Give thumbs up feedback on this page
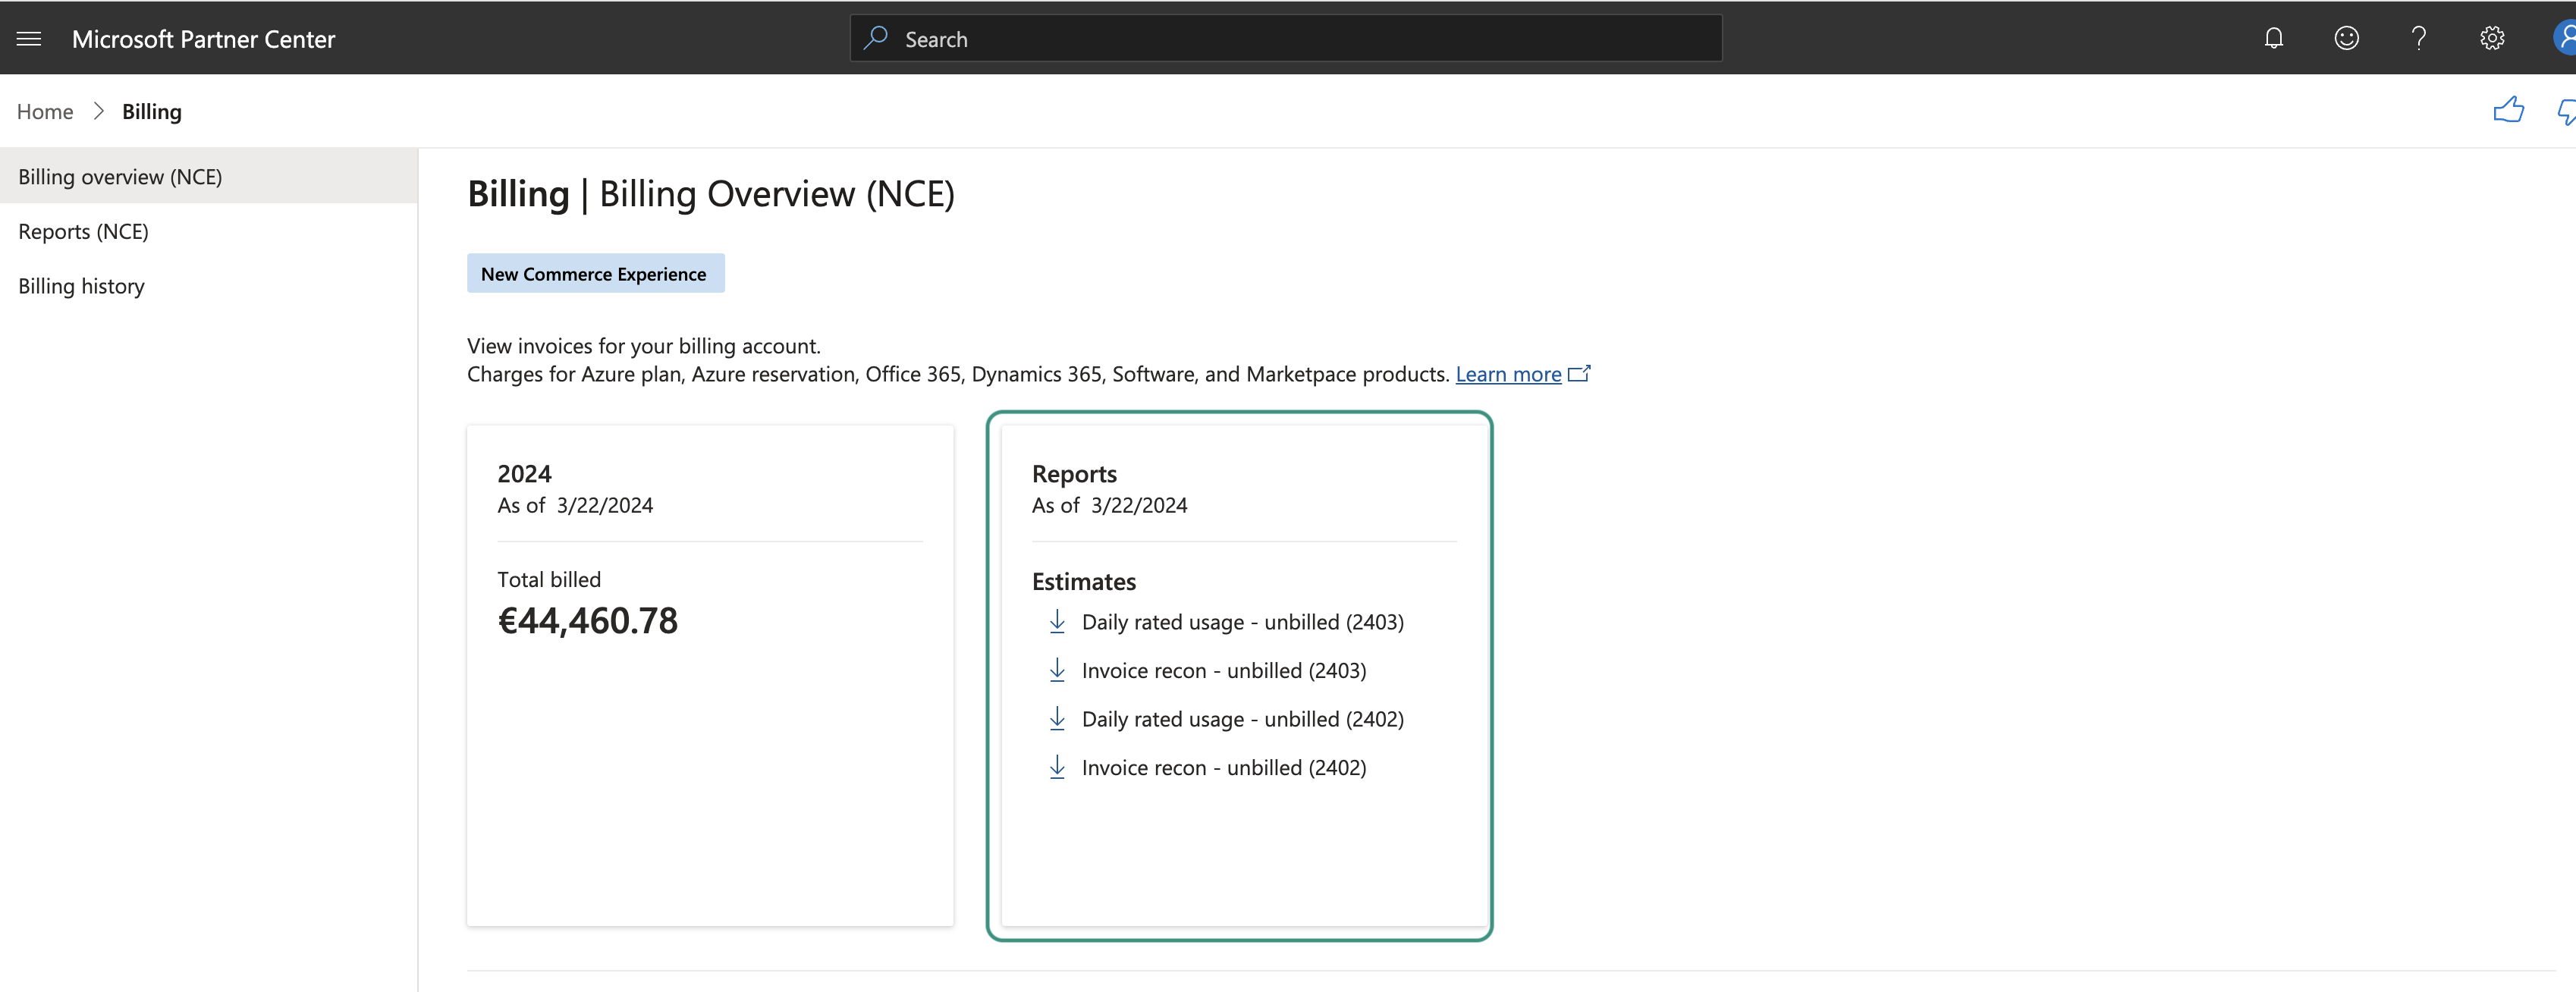 click(2510, 110)
